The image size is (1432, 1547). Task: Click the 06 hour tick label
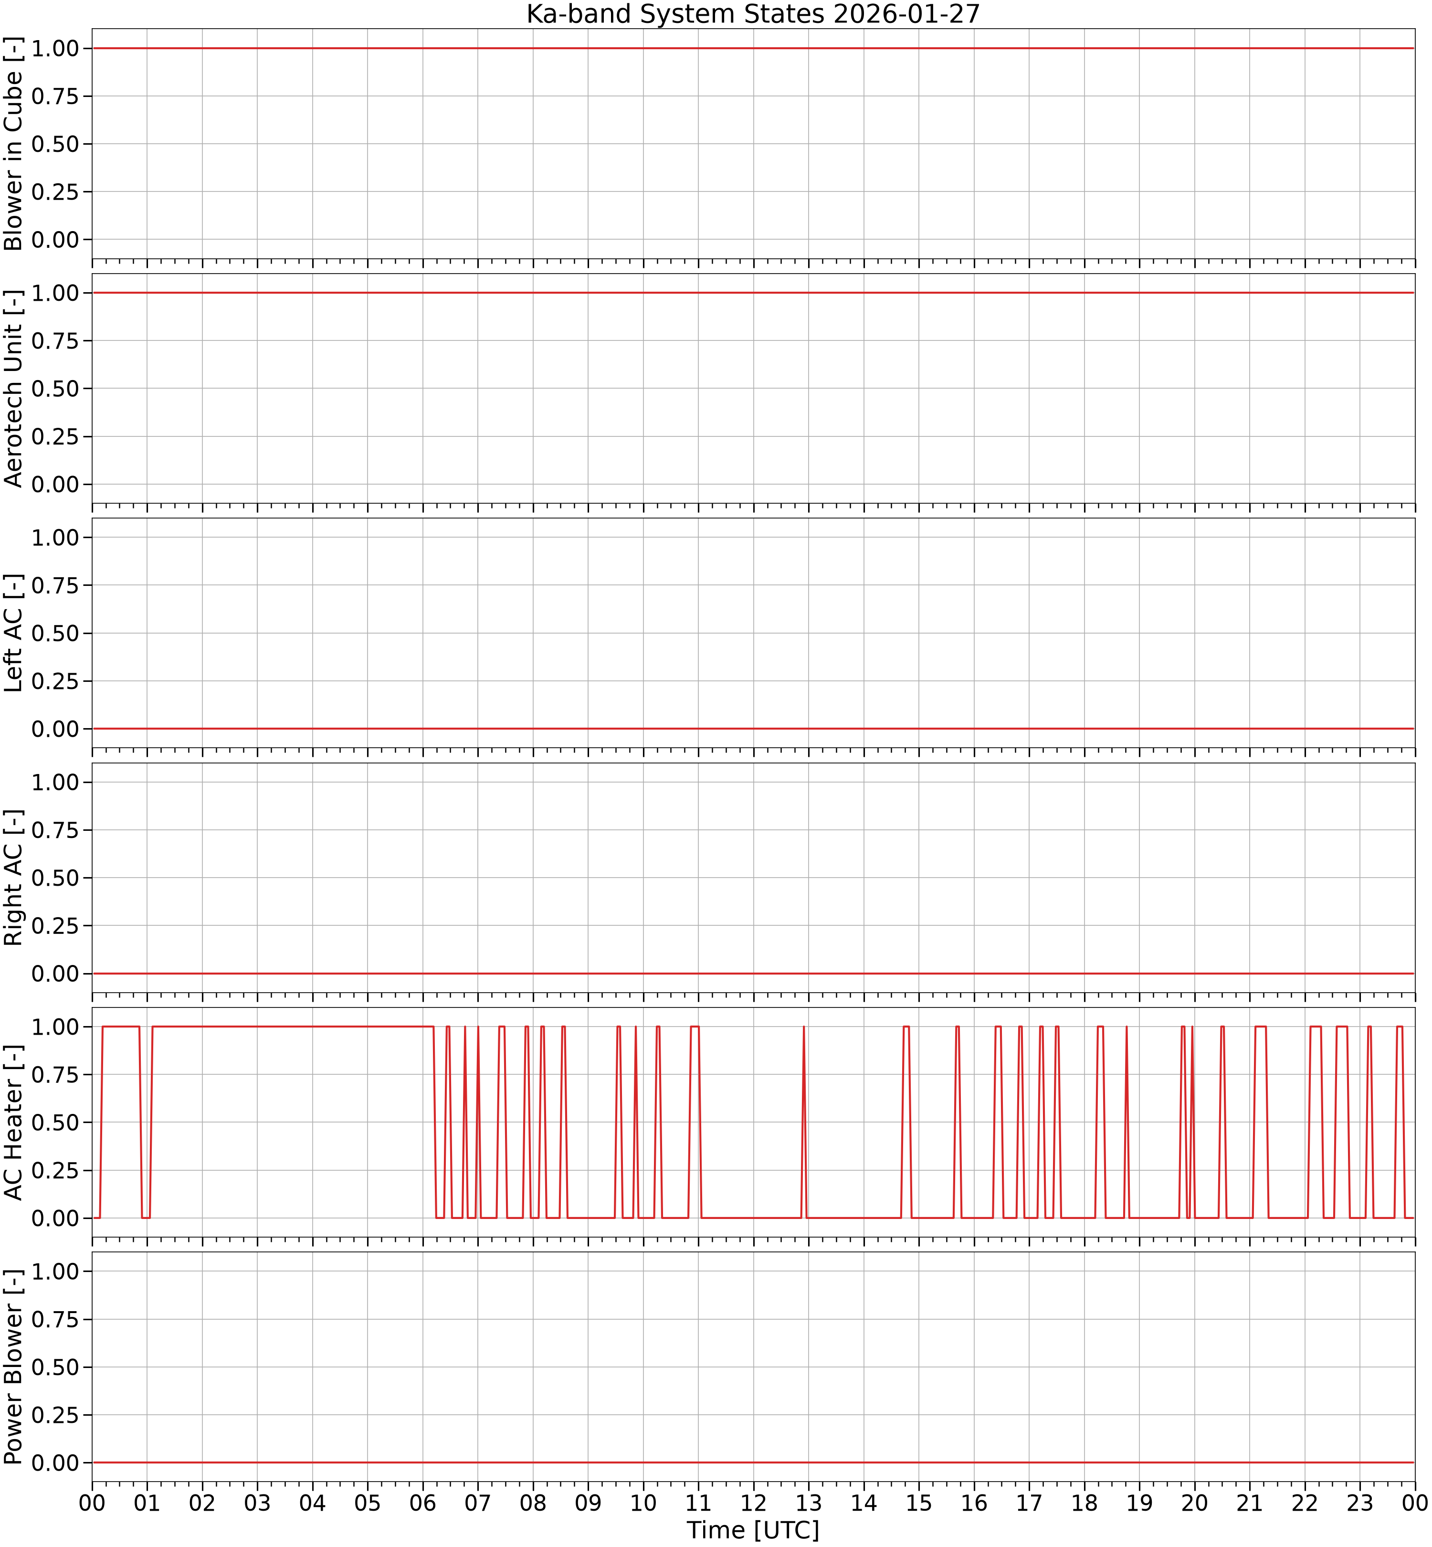(423, 1503)
